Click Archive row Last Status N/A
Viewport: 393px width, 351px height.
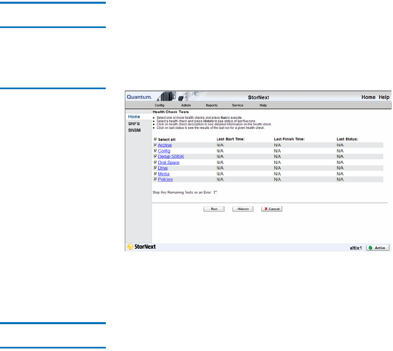[x=340, y=145]
